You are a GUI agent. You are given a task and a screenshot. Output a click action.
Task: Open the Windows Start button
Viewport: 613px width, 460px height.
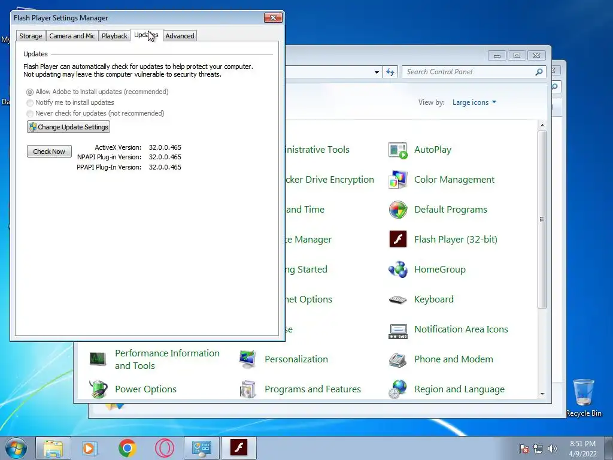[x=16, y=448]
